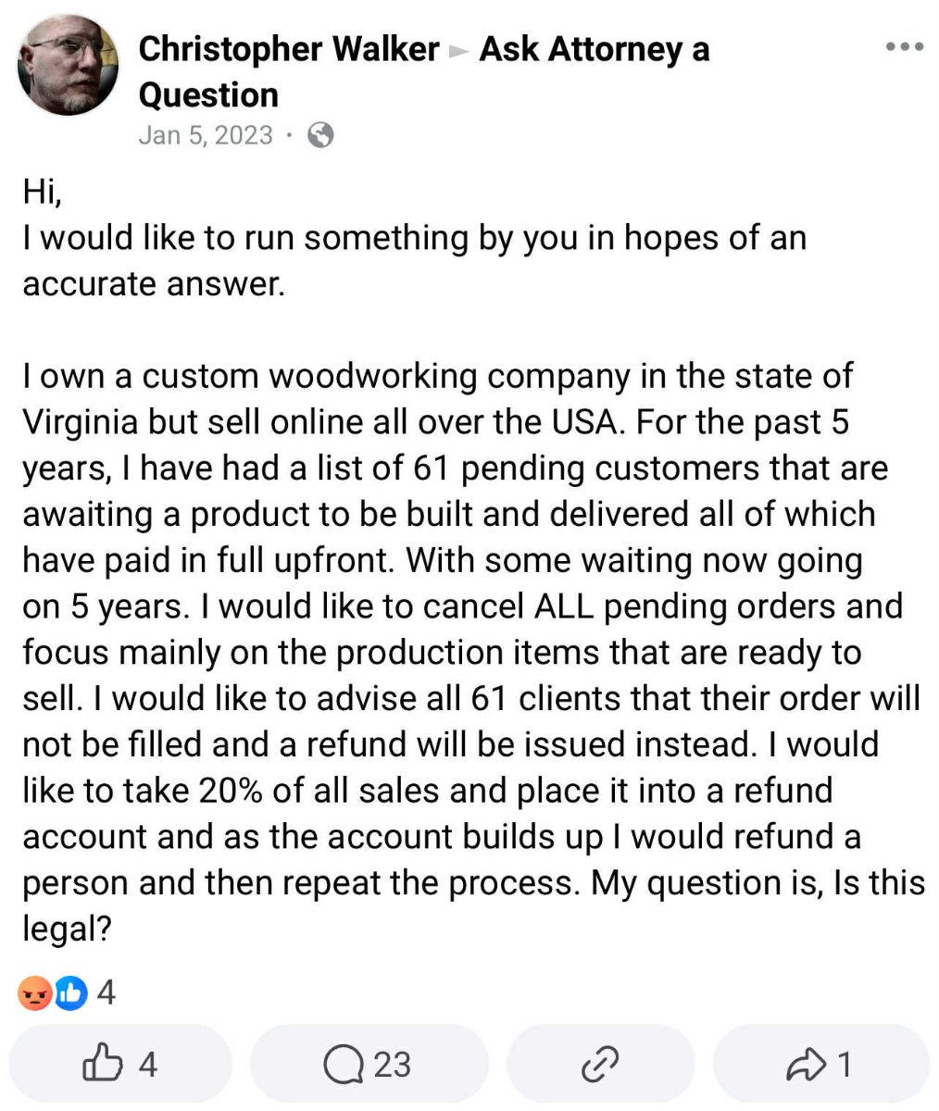Image resolution: width=939 pixels, height=1111 pixels.
Task: Click the Jan 5, 2023 timestamp
Action: (x=206, y=135)
